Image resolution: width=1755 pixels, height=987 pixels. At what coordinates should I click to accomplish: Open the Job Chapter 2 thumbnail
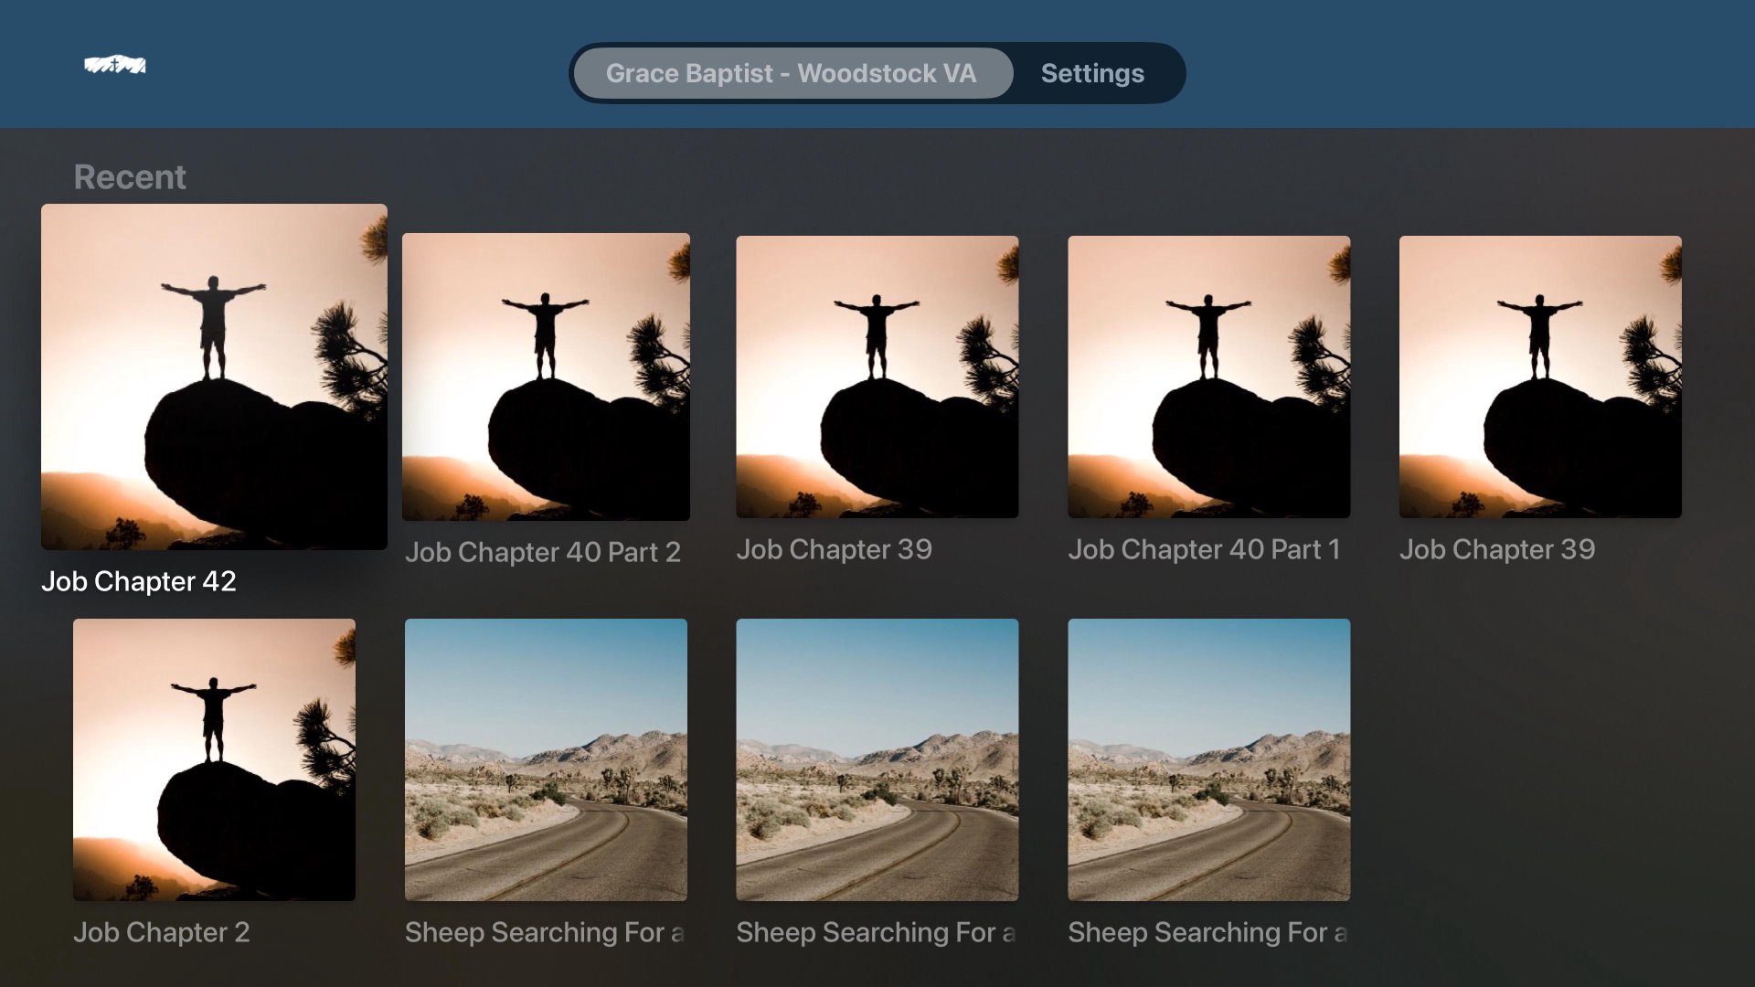pyautogui.click(x=214, y=759)
